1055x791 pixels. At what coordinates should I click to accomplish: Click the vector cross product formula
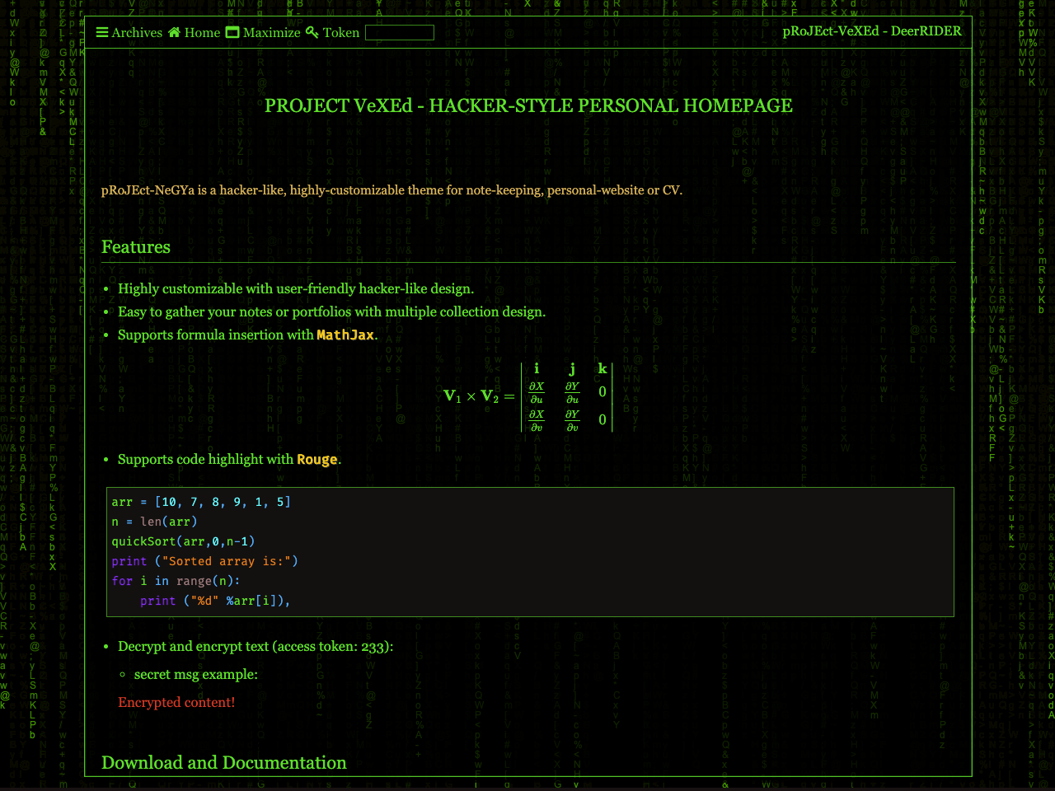pos(527,395)
